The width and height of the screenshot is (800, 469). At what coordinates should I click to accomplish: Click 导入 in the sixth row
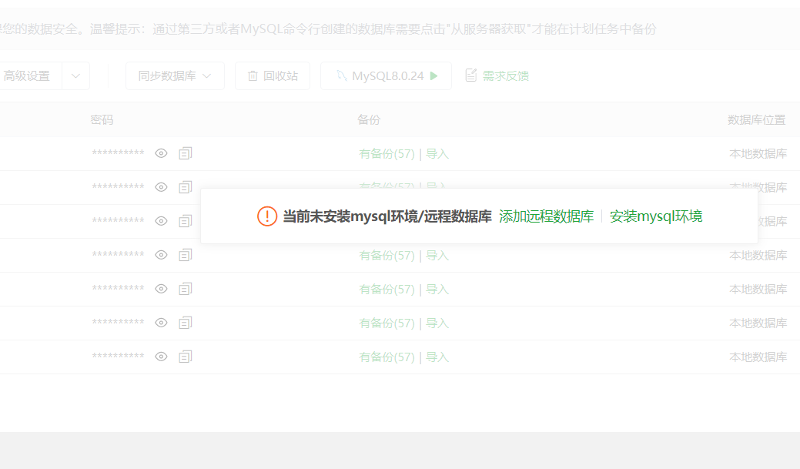pos(437,323)
